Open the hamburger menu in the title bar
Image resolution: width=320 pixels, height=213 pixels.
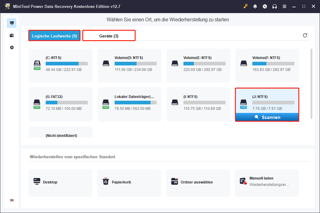(x=284, y=6)
